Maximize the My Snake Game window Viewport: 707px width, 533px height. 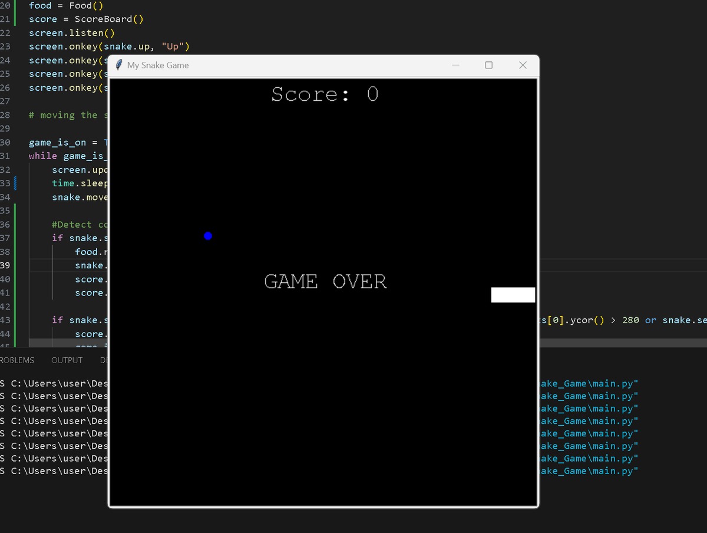(489, 65)
